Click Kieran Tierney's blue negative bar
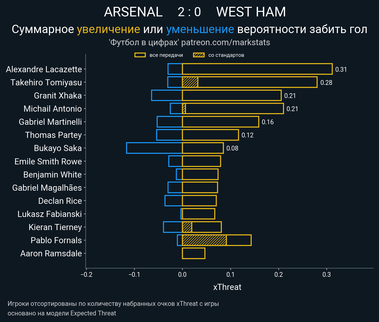This screenshot has height=322, width=379. coord(173,227)
